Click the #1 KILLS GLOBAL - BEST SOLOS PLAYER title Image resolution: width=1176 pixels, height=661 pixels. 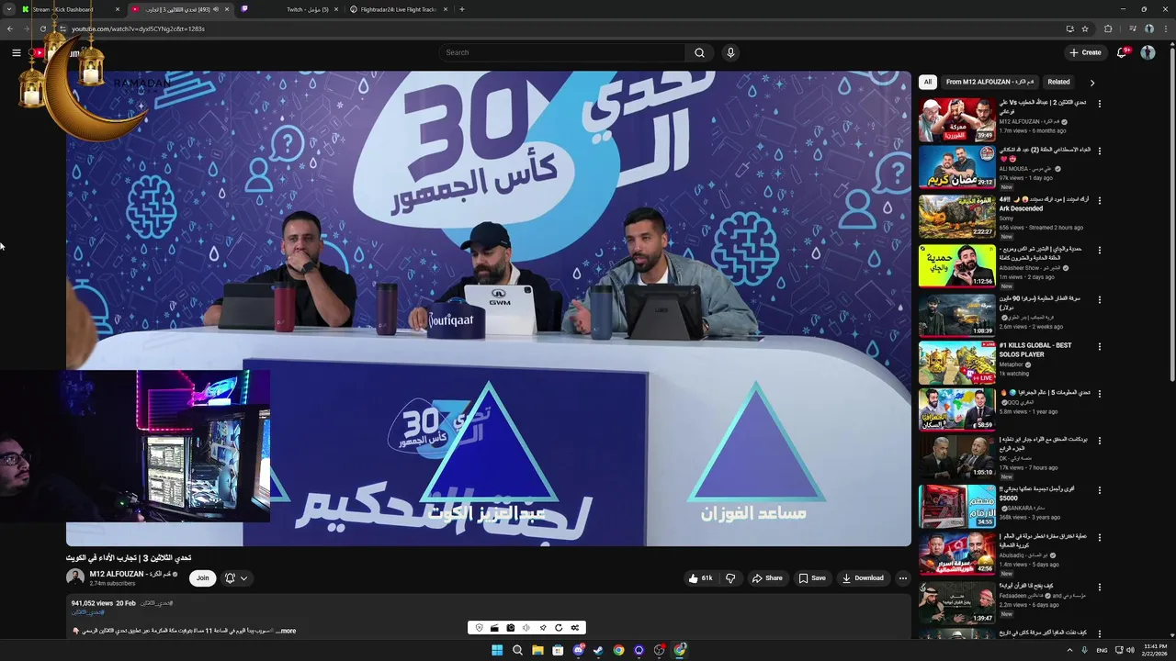coord(1035,350)
